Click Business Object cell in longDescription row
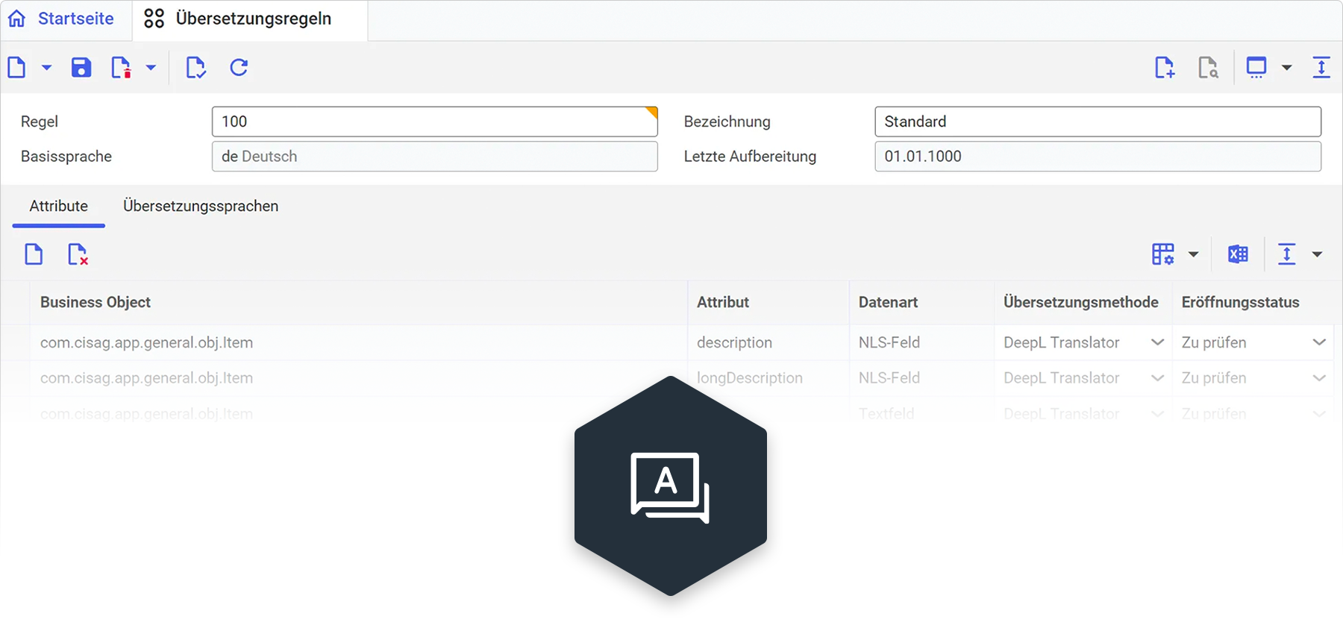The height and width of the screenshot is (634, 1343). point(358,378)
